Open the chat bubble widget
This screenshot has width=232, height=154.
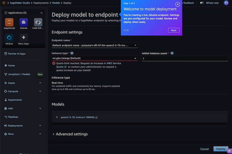coord(229,151)
